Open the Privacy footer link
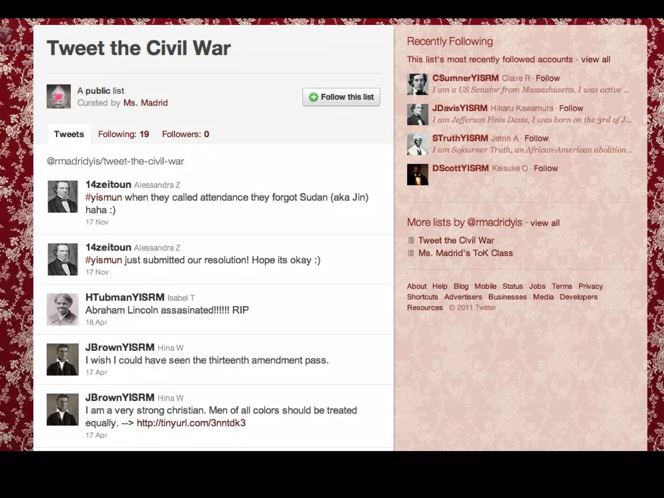The width and height of the screenshot is (664, 498). click(x=590, y=286)
